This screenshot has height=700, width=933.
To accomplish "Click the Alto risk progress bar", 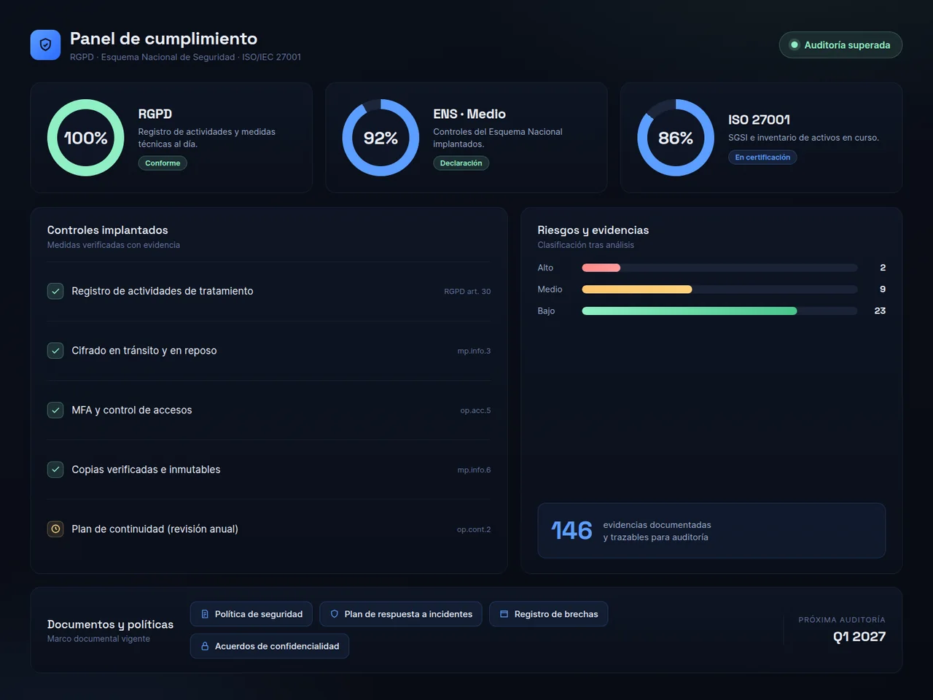I will (719, 268).
